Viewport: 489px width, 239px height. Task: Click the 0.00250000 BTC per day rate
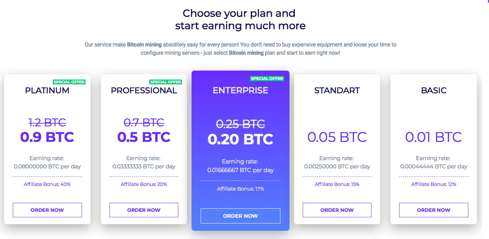tap(337, 166)
